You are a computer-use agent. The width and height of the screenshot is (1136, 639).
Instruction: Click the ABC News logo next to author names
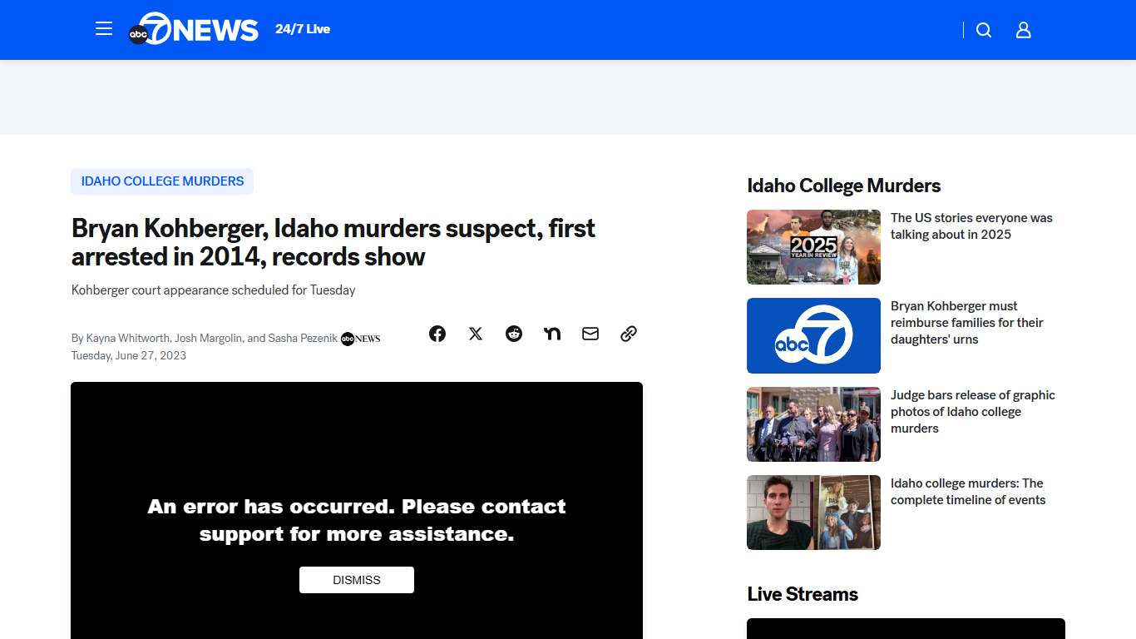(x=359, y=339)
